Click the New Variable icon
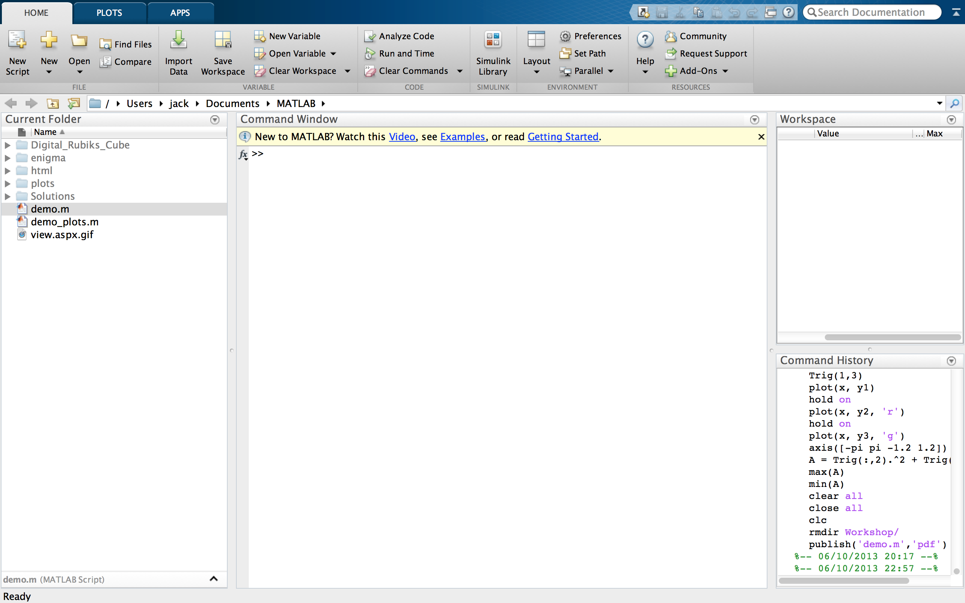Image resolution: width=965 pixels, height=603 pixels. click(260, 36)
